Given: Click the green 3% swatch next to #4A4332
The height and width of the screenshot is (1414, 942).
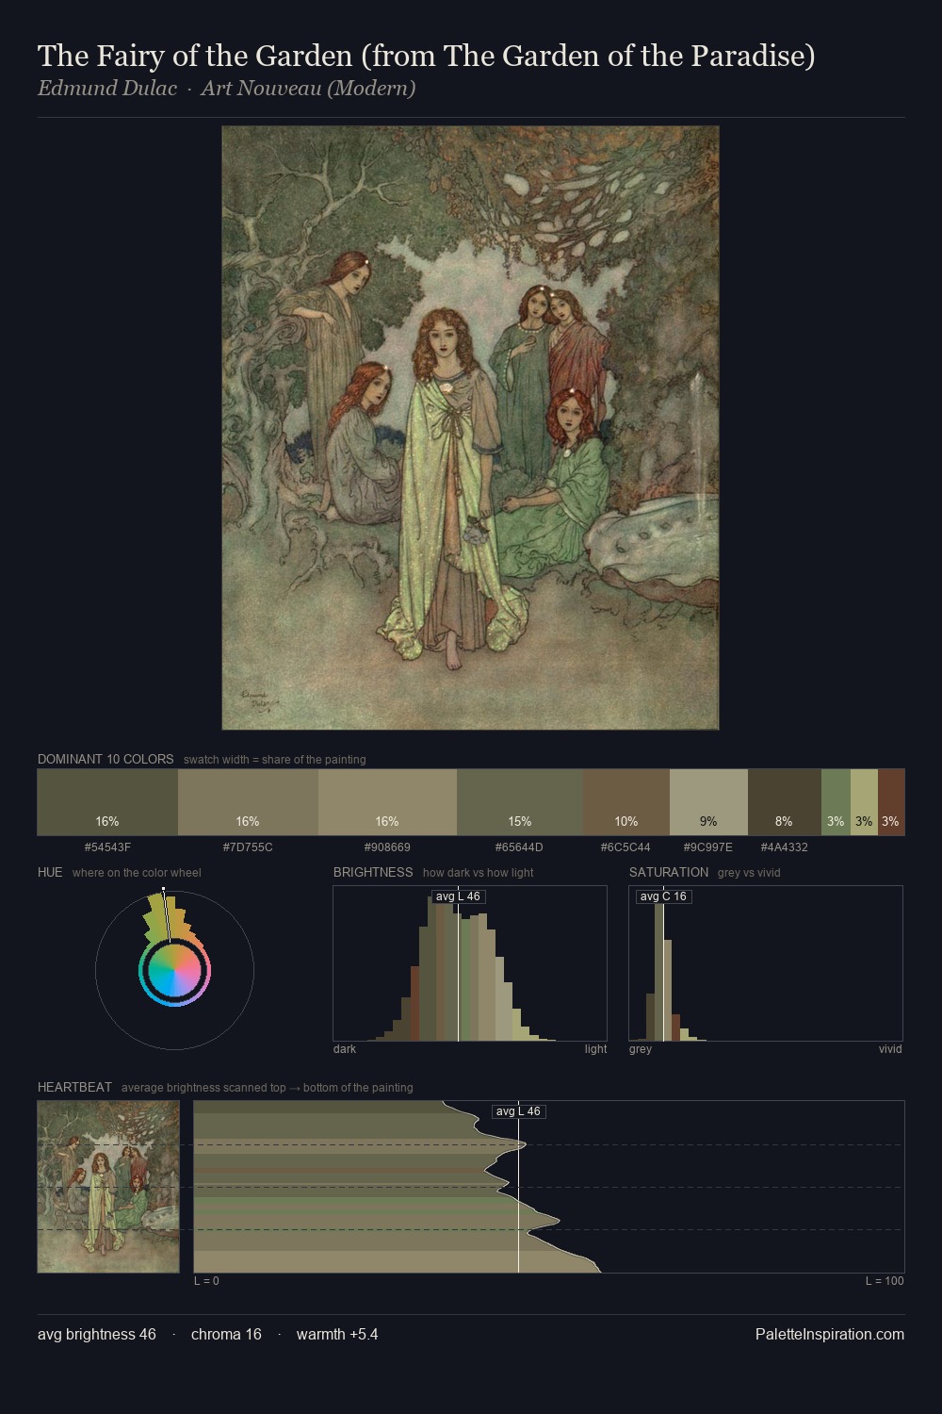Looking at the screenshot, I should (x=836, y=802).
